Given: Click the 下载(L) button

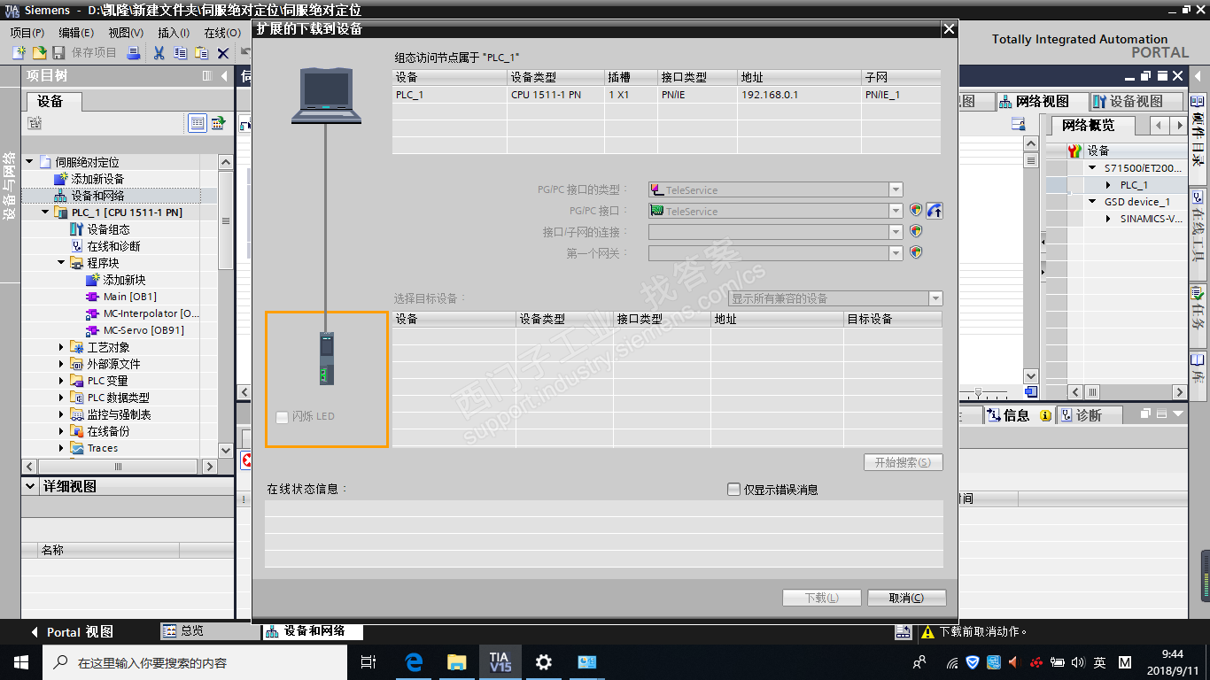Looking at the screenshot, I should coord(822,598).
